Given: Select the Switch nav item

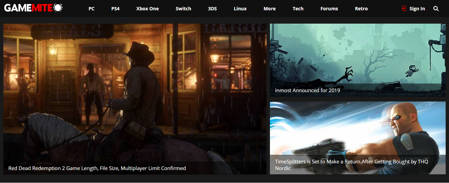Looking at the screenshot, I should [x=183, y=9].
